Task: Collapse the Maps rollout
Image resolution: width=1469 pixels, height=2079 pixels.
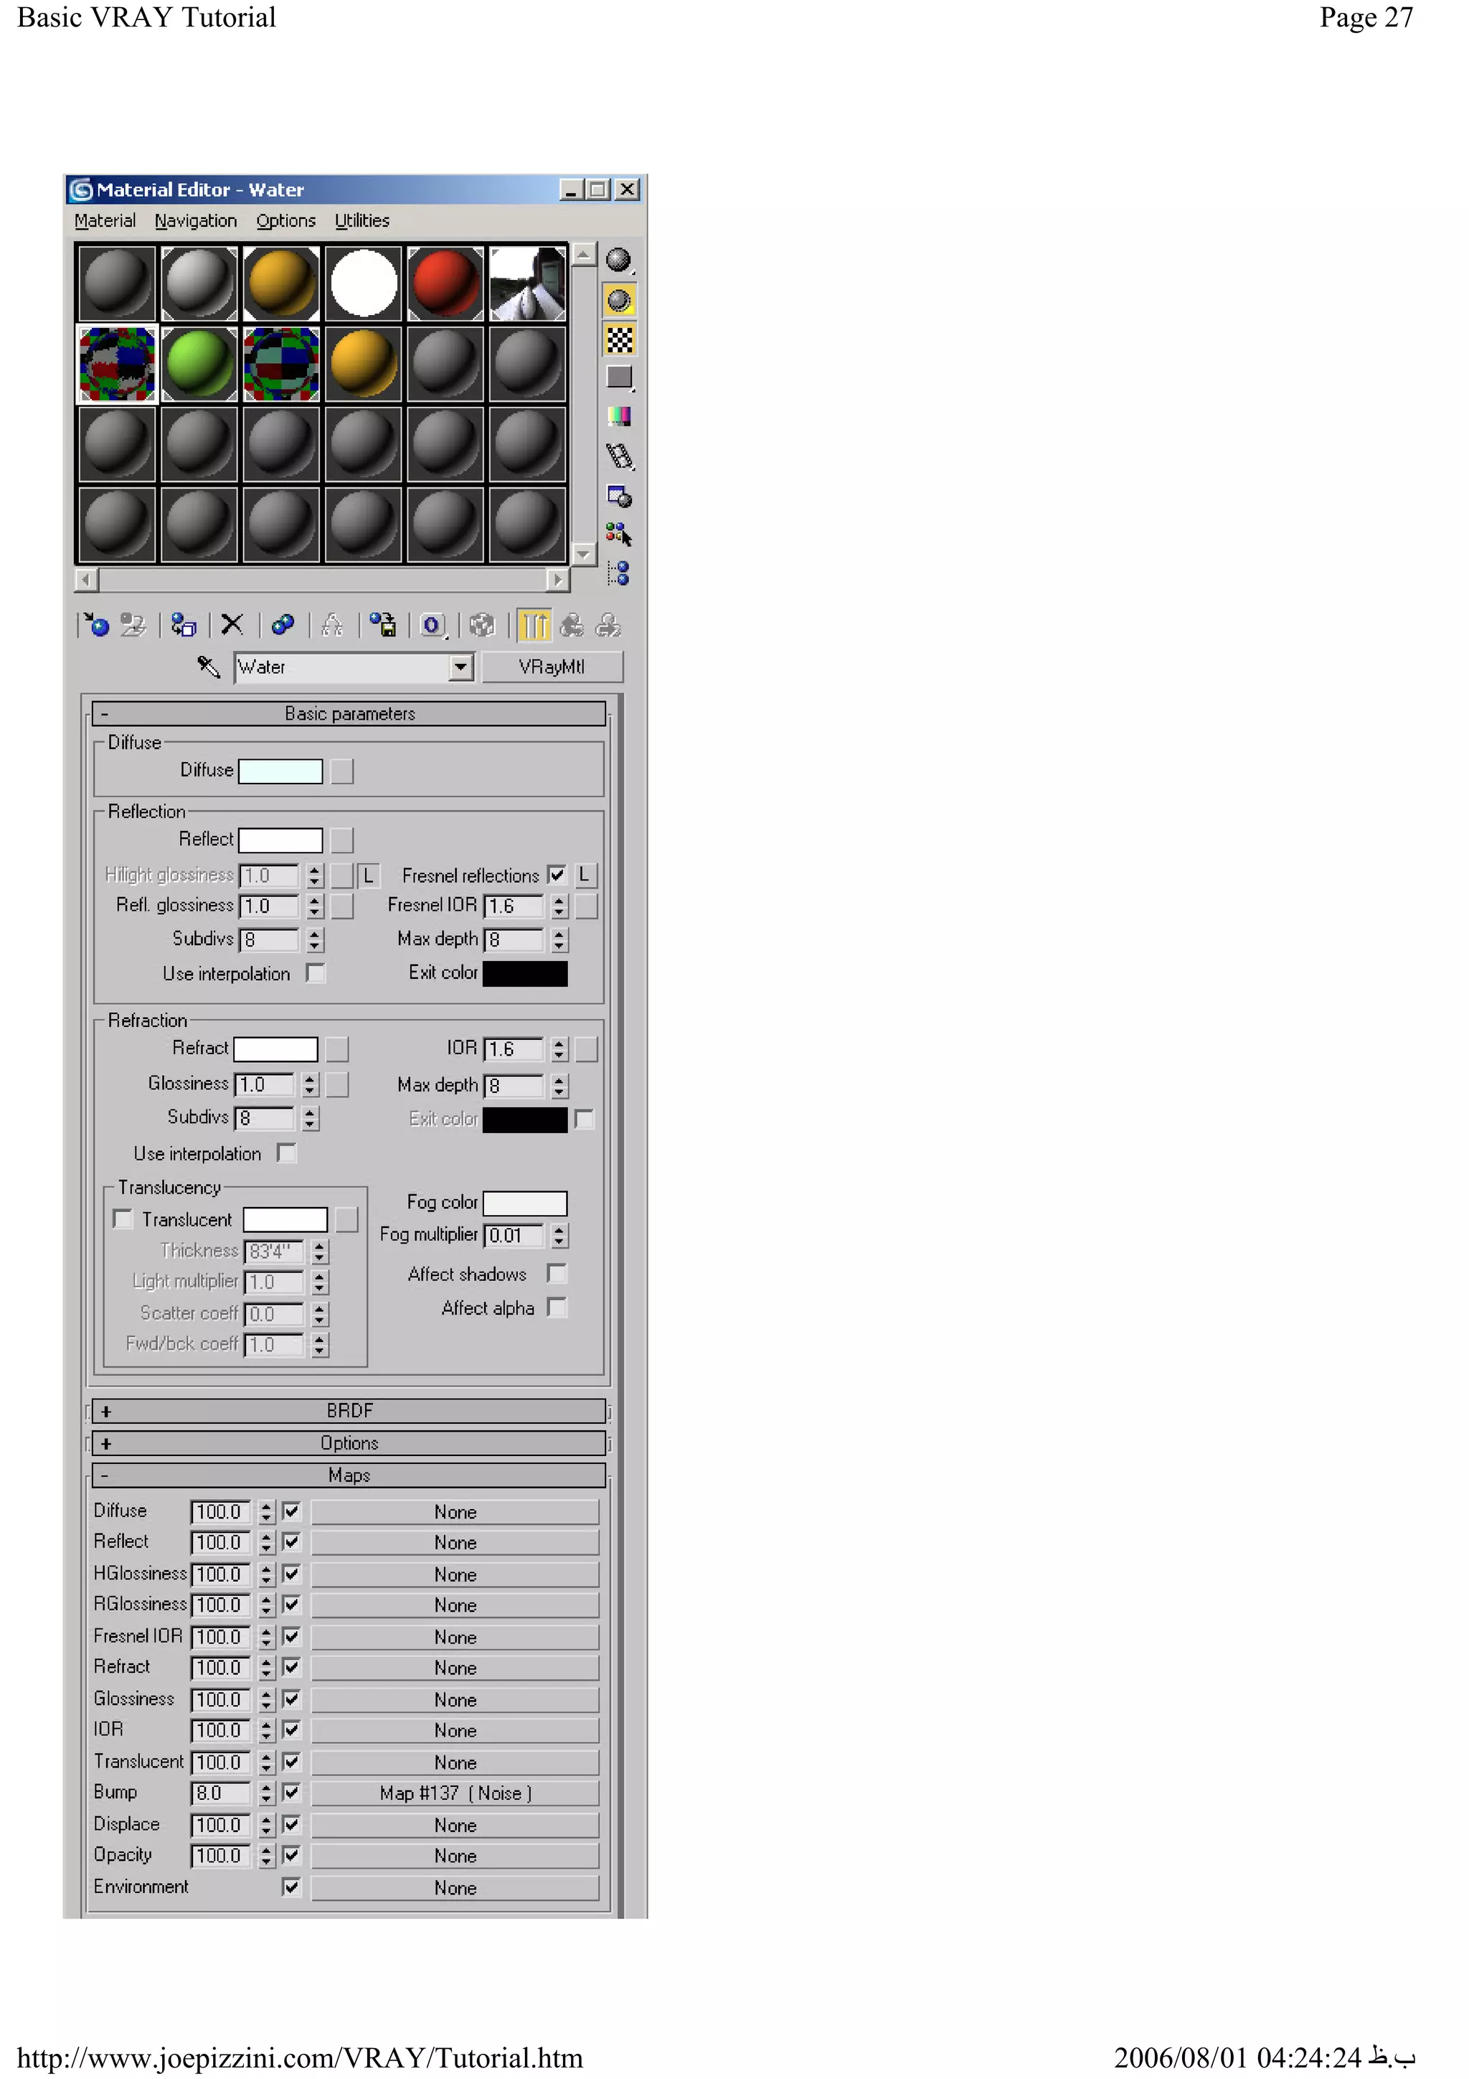Action: (349, 1477)
